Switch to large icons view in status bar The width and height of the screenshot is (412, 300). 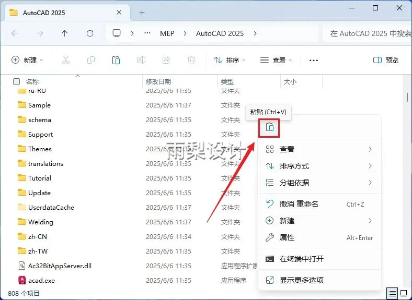(404, 293)
